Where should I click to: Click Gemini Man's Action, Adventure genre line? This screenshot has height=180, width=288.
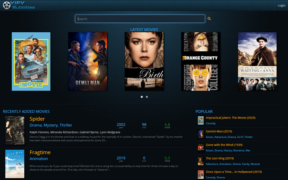click(229, 137)
